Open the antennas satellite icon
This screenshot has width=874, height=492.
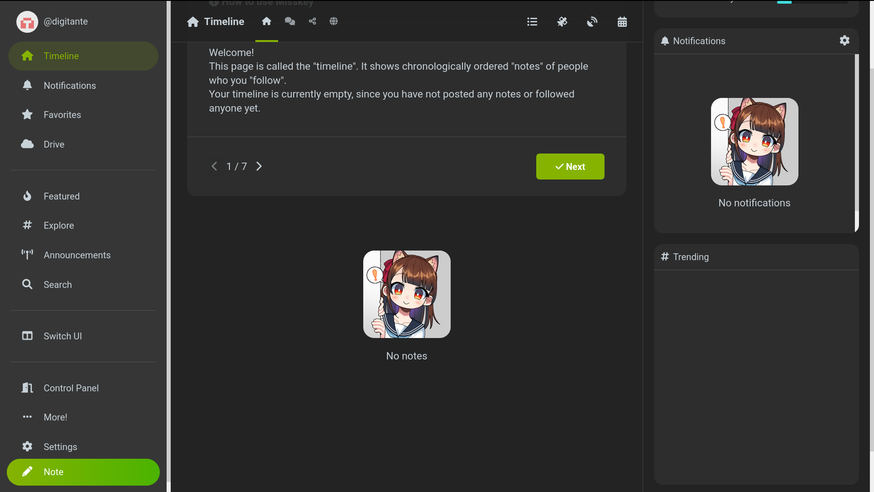click(562, 22)
